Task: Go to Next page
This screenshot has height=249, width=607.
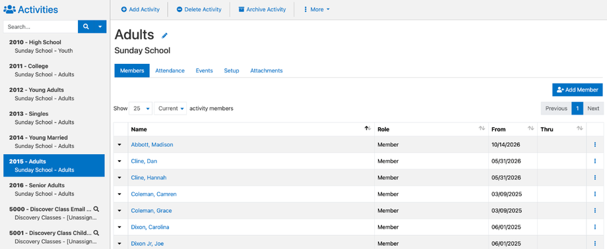Action: [x=593, y=109]
